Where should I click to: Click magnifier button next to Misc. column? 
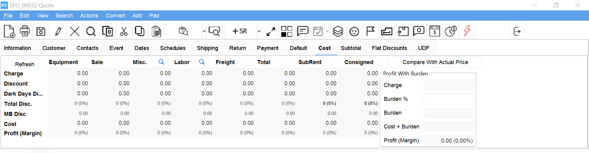(161, 62)
